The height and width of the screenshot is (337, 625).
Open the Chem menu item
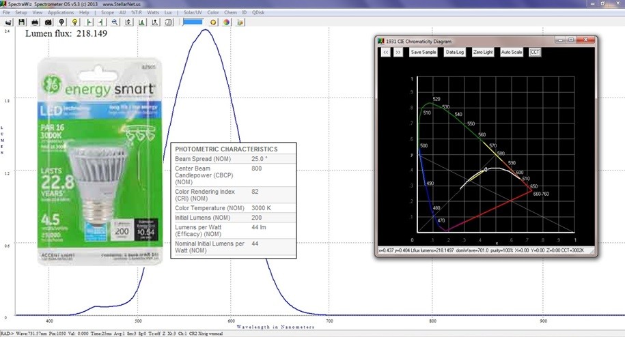pyautogui.click(x=230, y=12)
